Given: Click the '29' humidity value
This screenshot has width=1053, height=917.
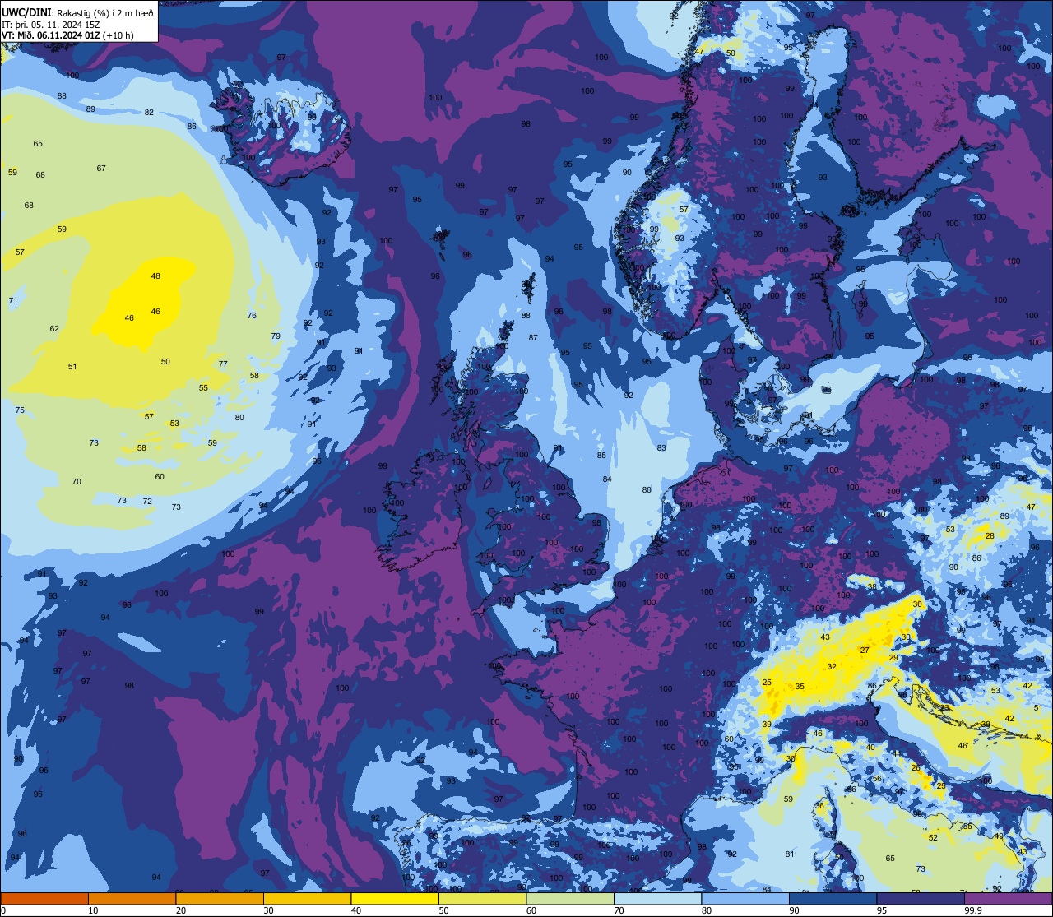Looking at the screenshot, I should [x=893, y=658].
